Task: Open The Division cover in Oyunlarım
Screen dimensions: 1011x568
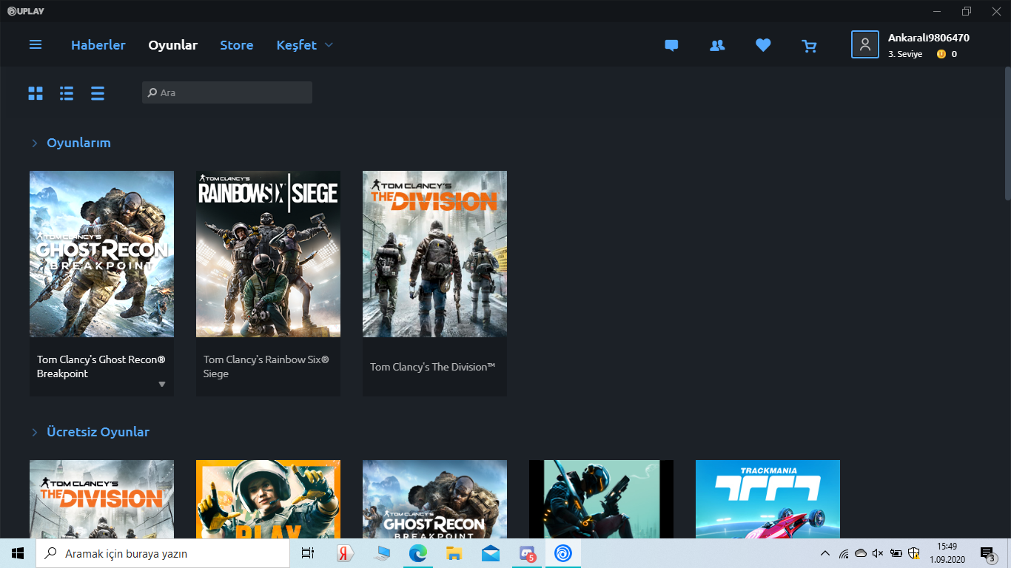Action: tap(434, 254)
